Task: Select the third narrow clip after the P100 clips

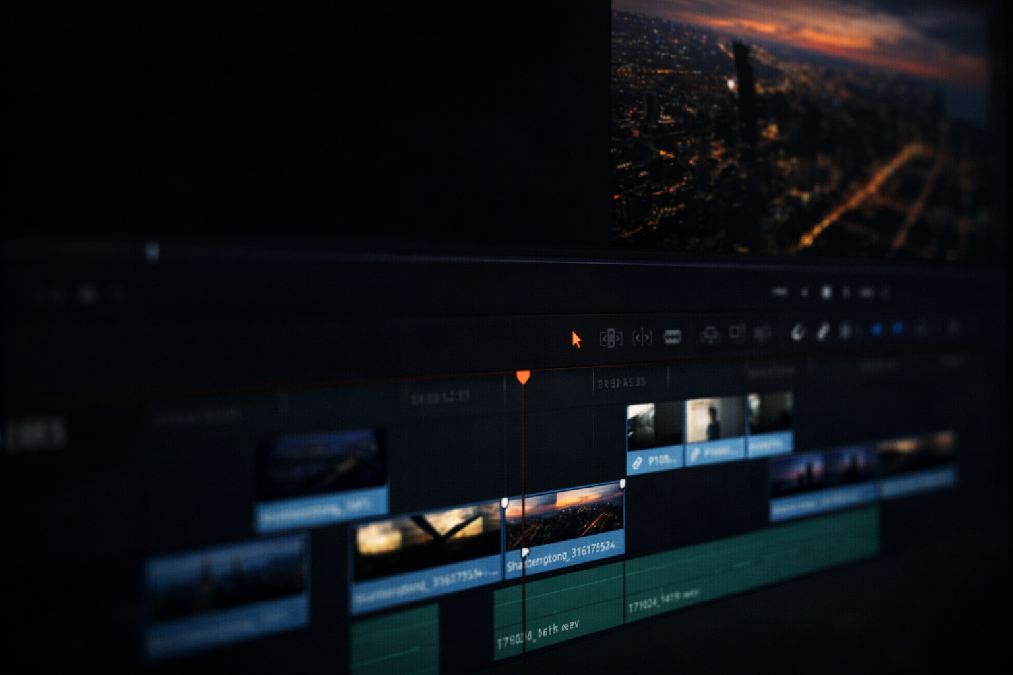Action: pyautogui.click(x=770, y=425)
